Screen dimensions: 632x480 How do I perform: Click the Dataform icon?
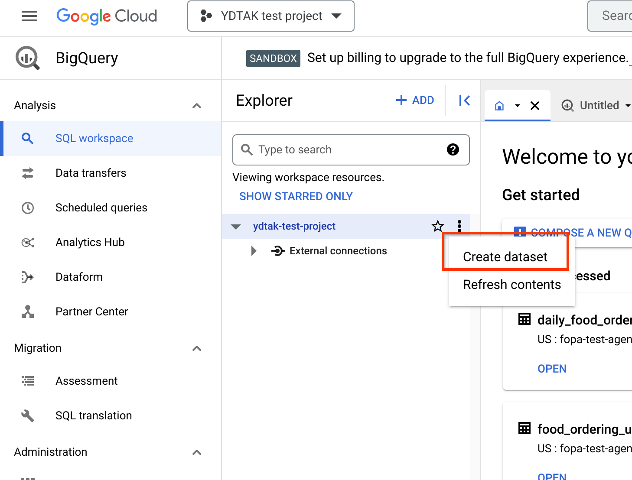coord(28,277)
